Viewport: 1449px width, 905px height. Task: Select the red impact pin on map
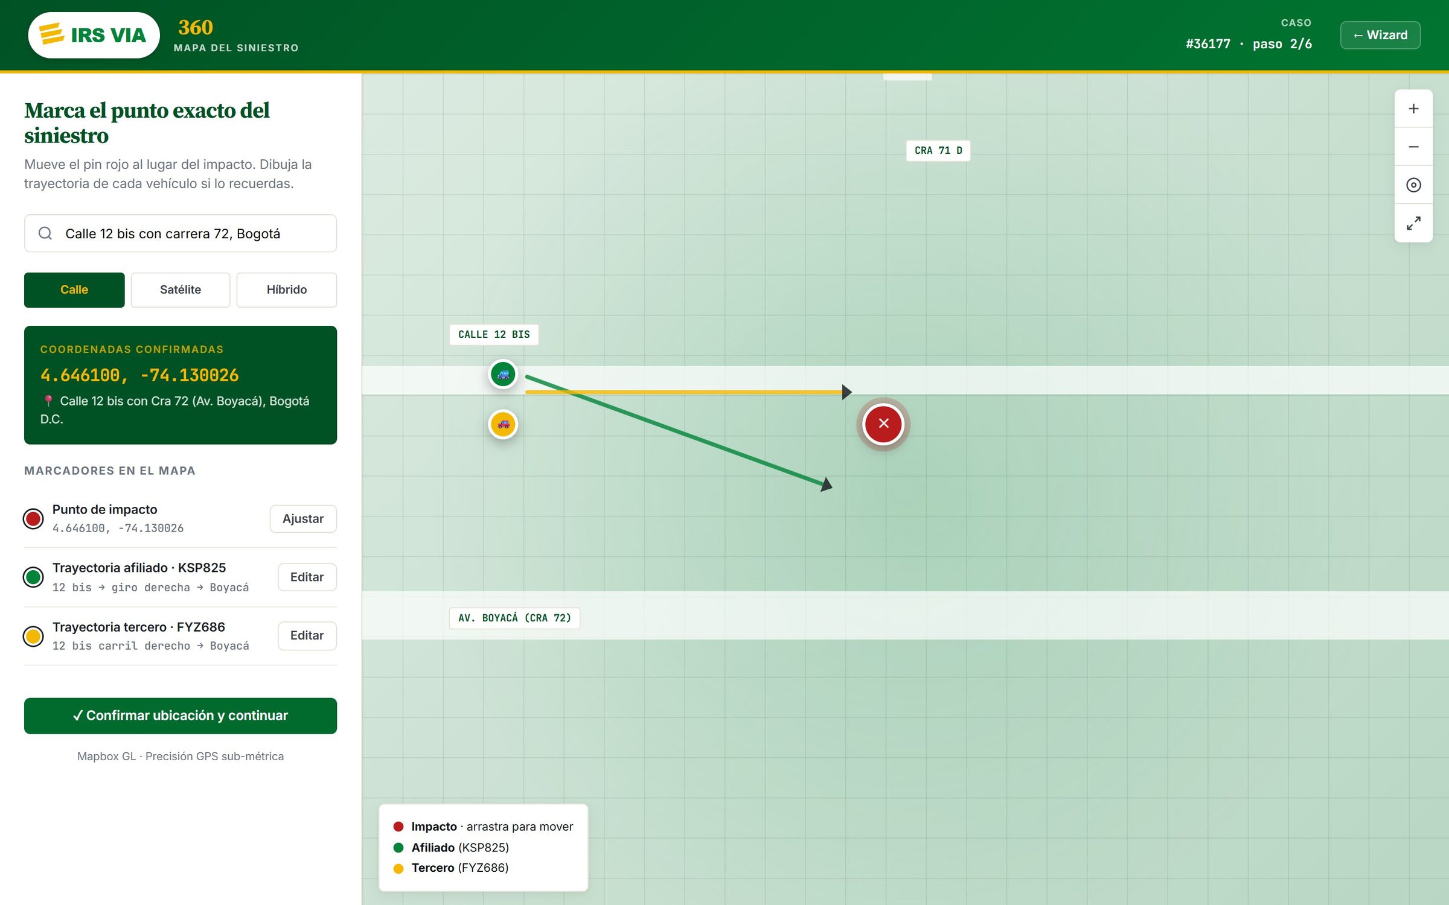[x=883, y=424]
